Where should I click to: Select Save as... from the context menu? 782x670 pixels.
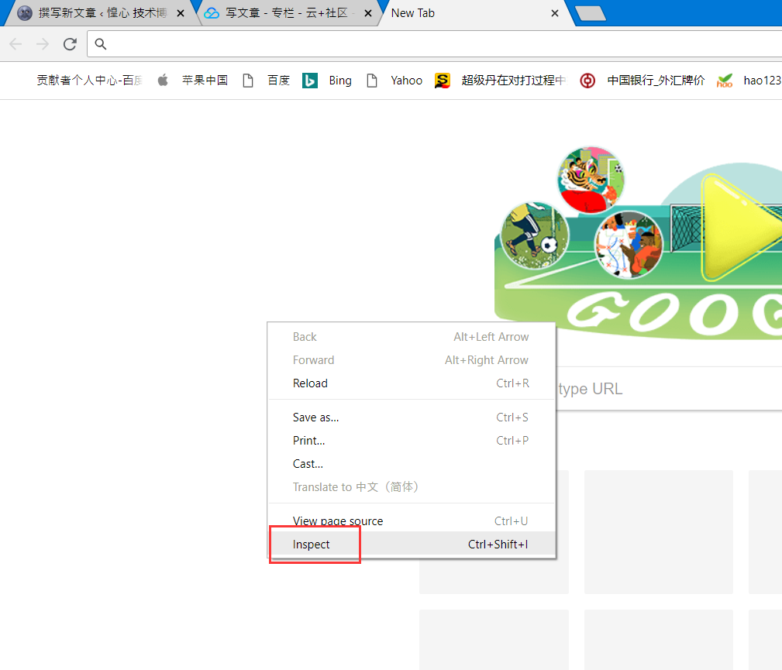point(412,417)
